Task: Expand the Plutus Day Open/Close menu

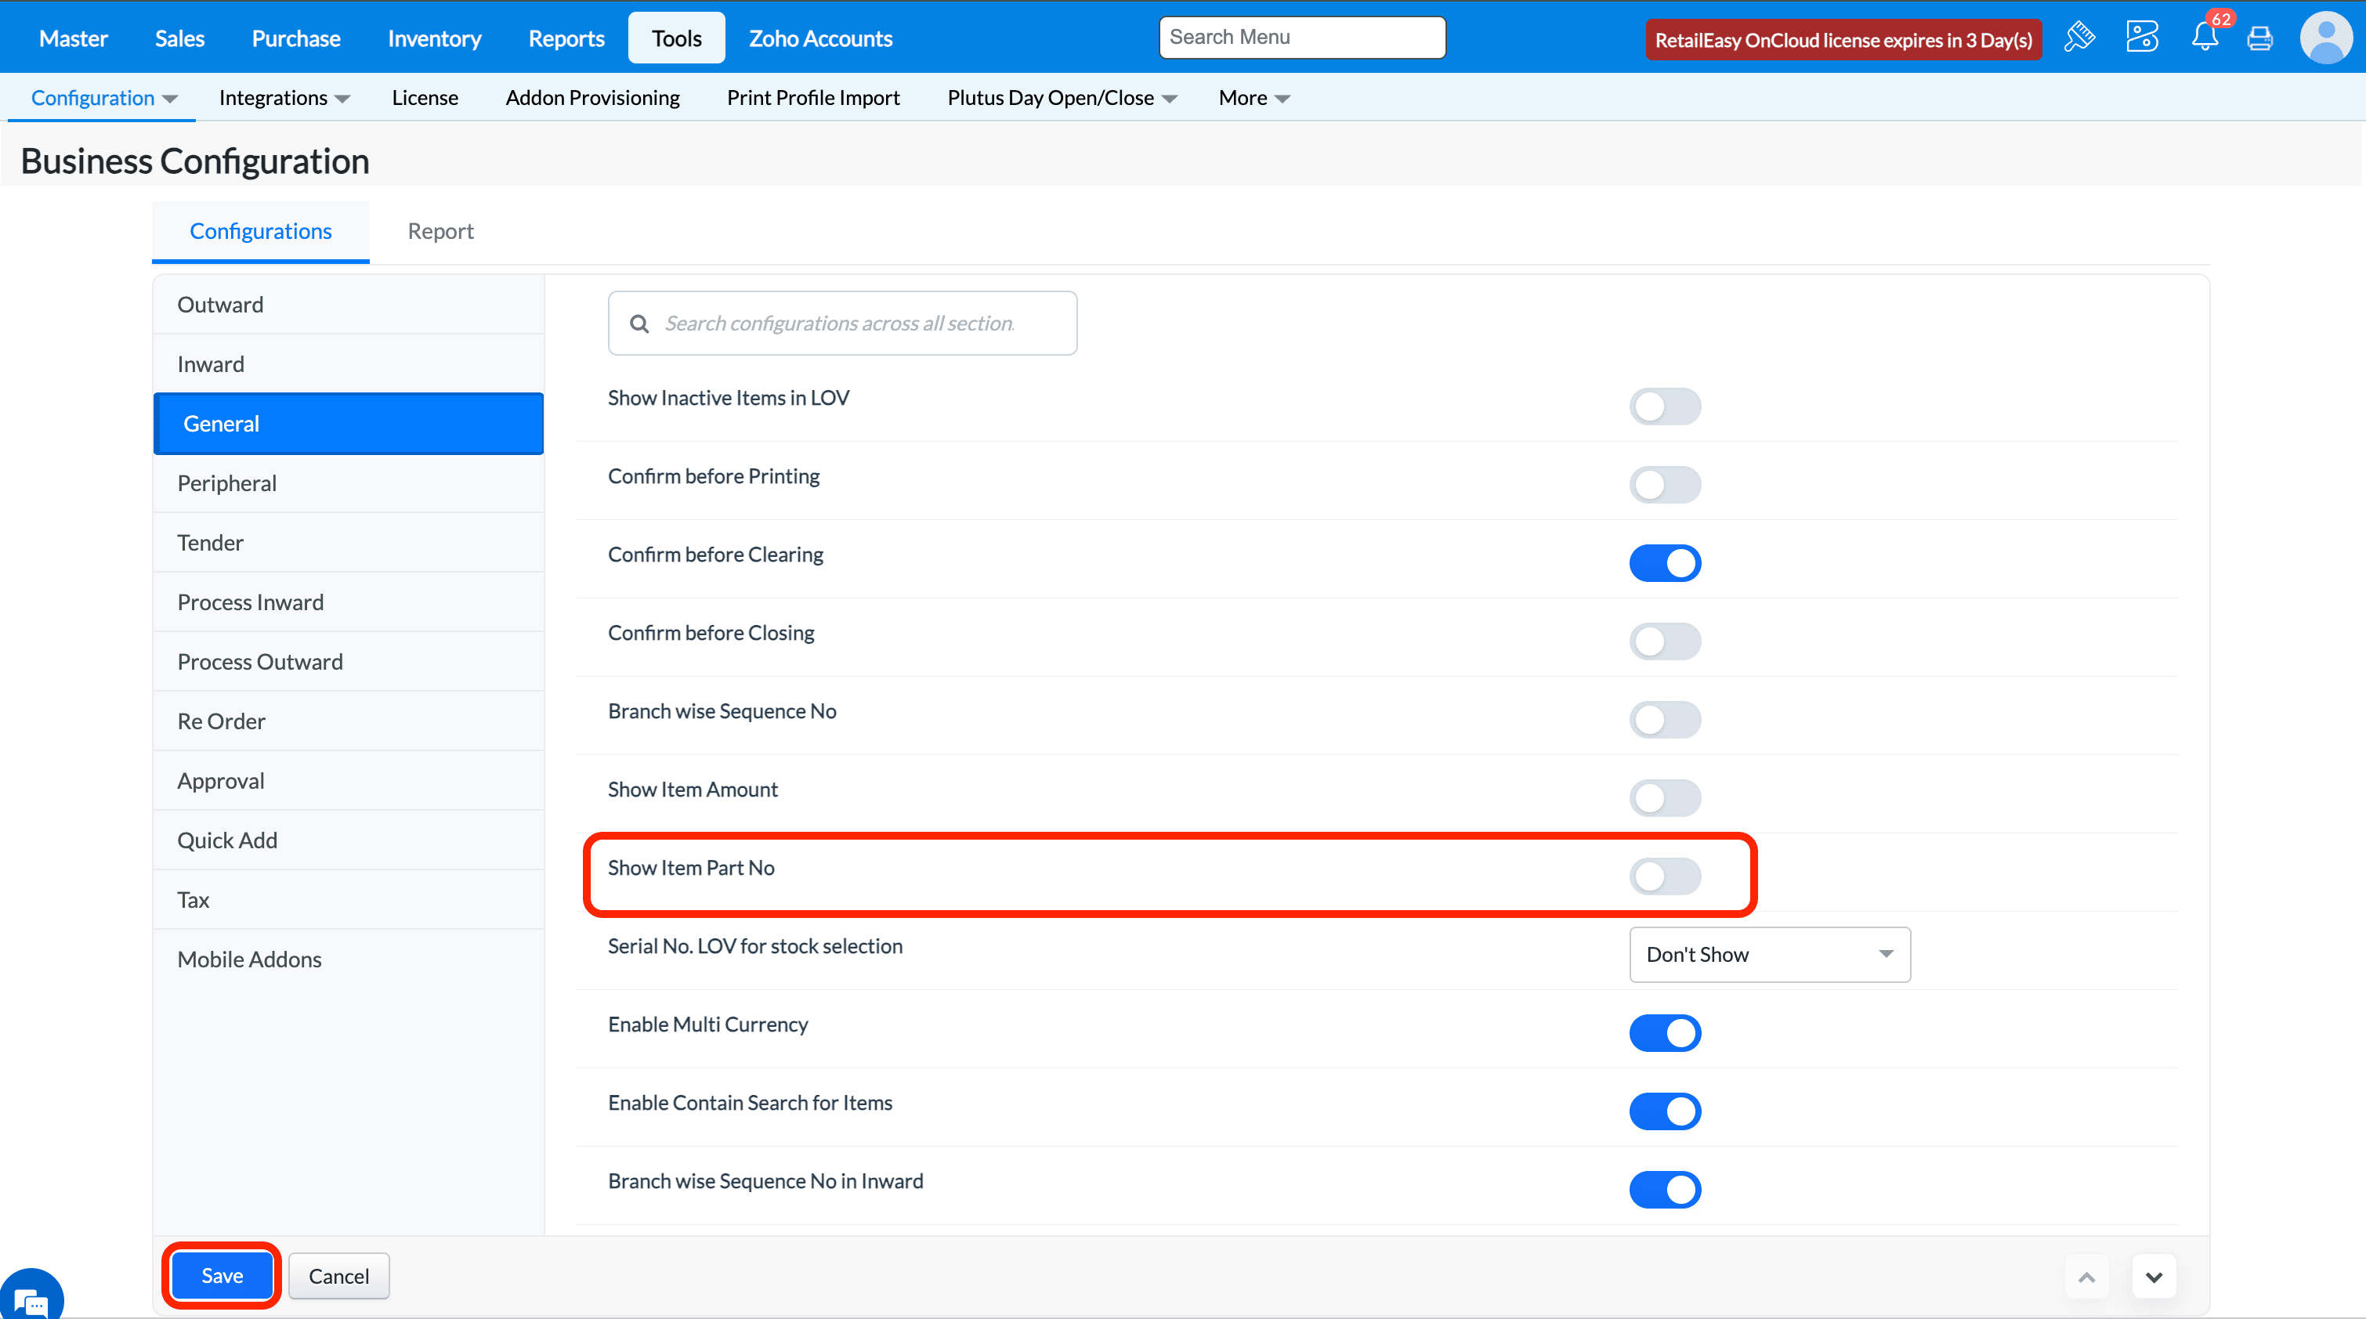Action: (1061, 97)
